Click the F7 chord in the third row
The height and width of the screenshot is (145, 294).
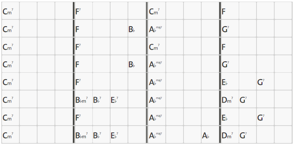click(78, 47)
